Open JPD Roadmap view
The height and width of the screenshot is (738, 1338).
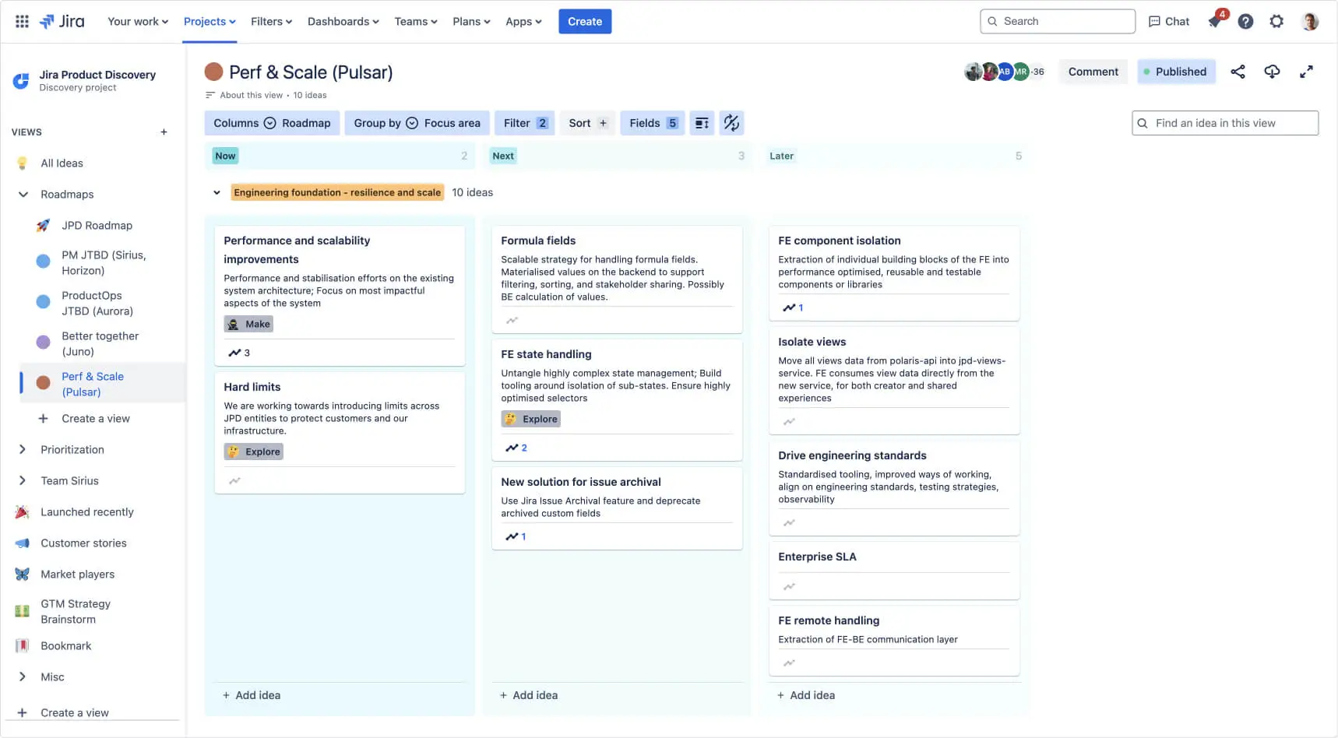(97, 226)
